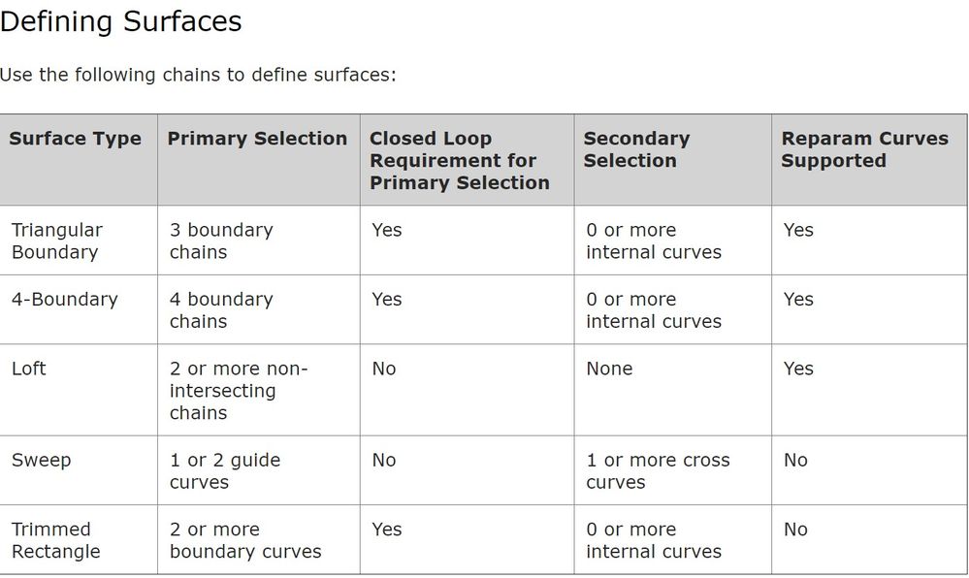
Task: Select the Sweep surface type cell
Action: (42, 460)
